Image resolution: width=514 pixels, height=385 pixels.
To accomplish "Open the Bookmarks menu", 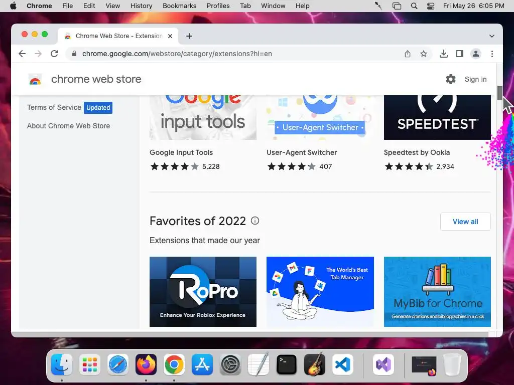I will tap(179, 6).
